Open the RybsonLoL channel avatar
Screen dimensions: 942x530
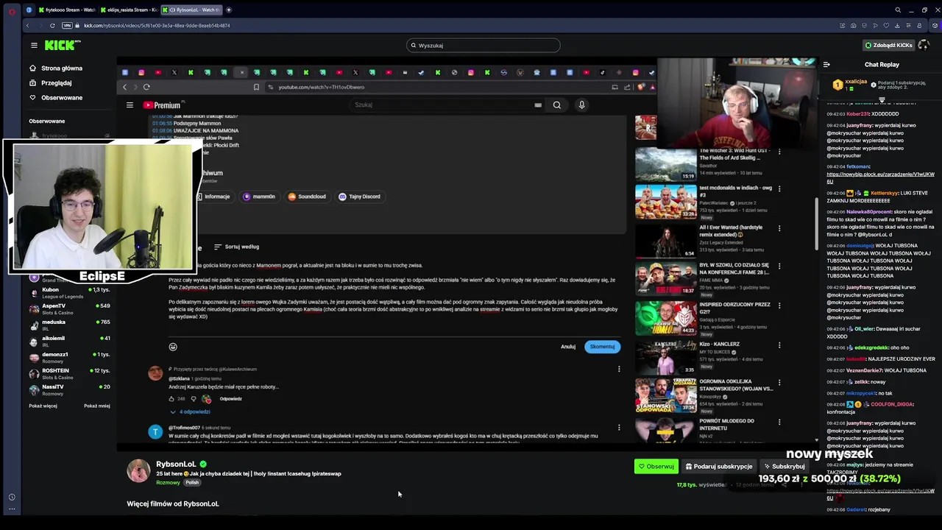138,470
